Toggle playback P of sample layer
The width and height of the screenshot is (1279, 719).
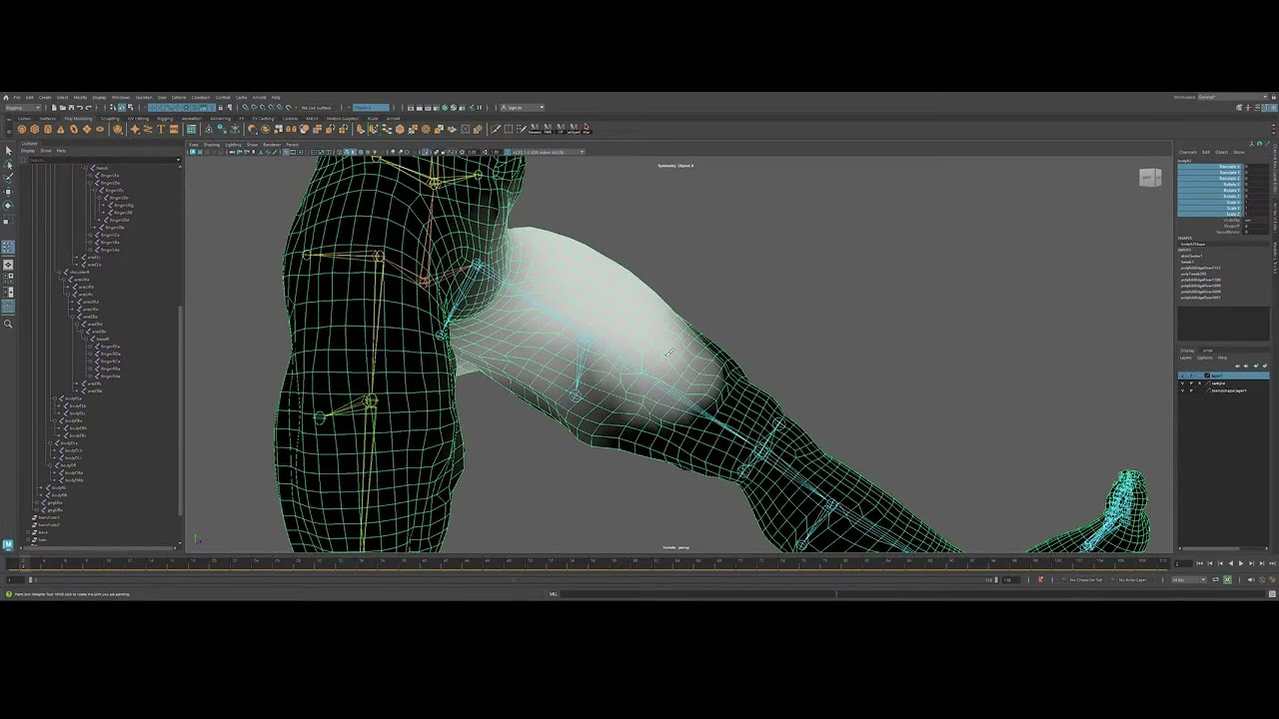(1191, 382)
